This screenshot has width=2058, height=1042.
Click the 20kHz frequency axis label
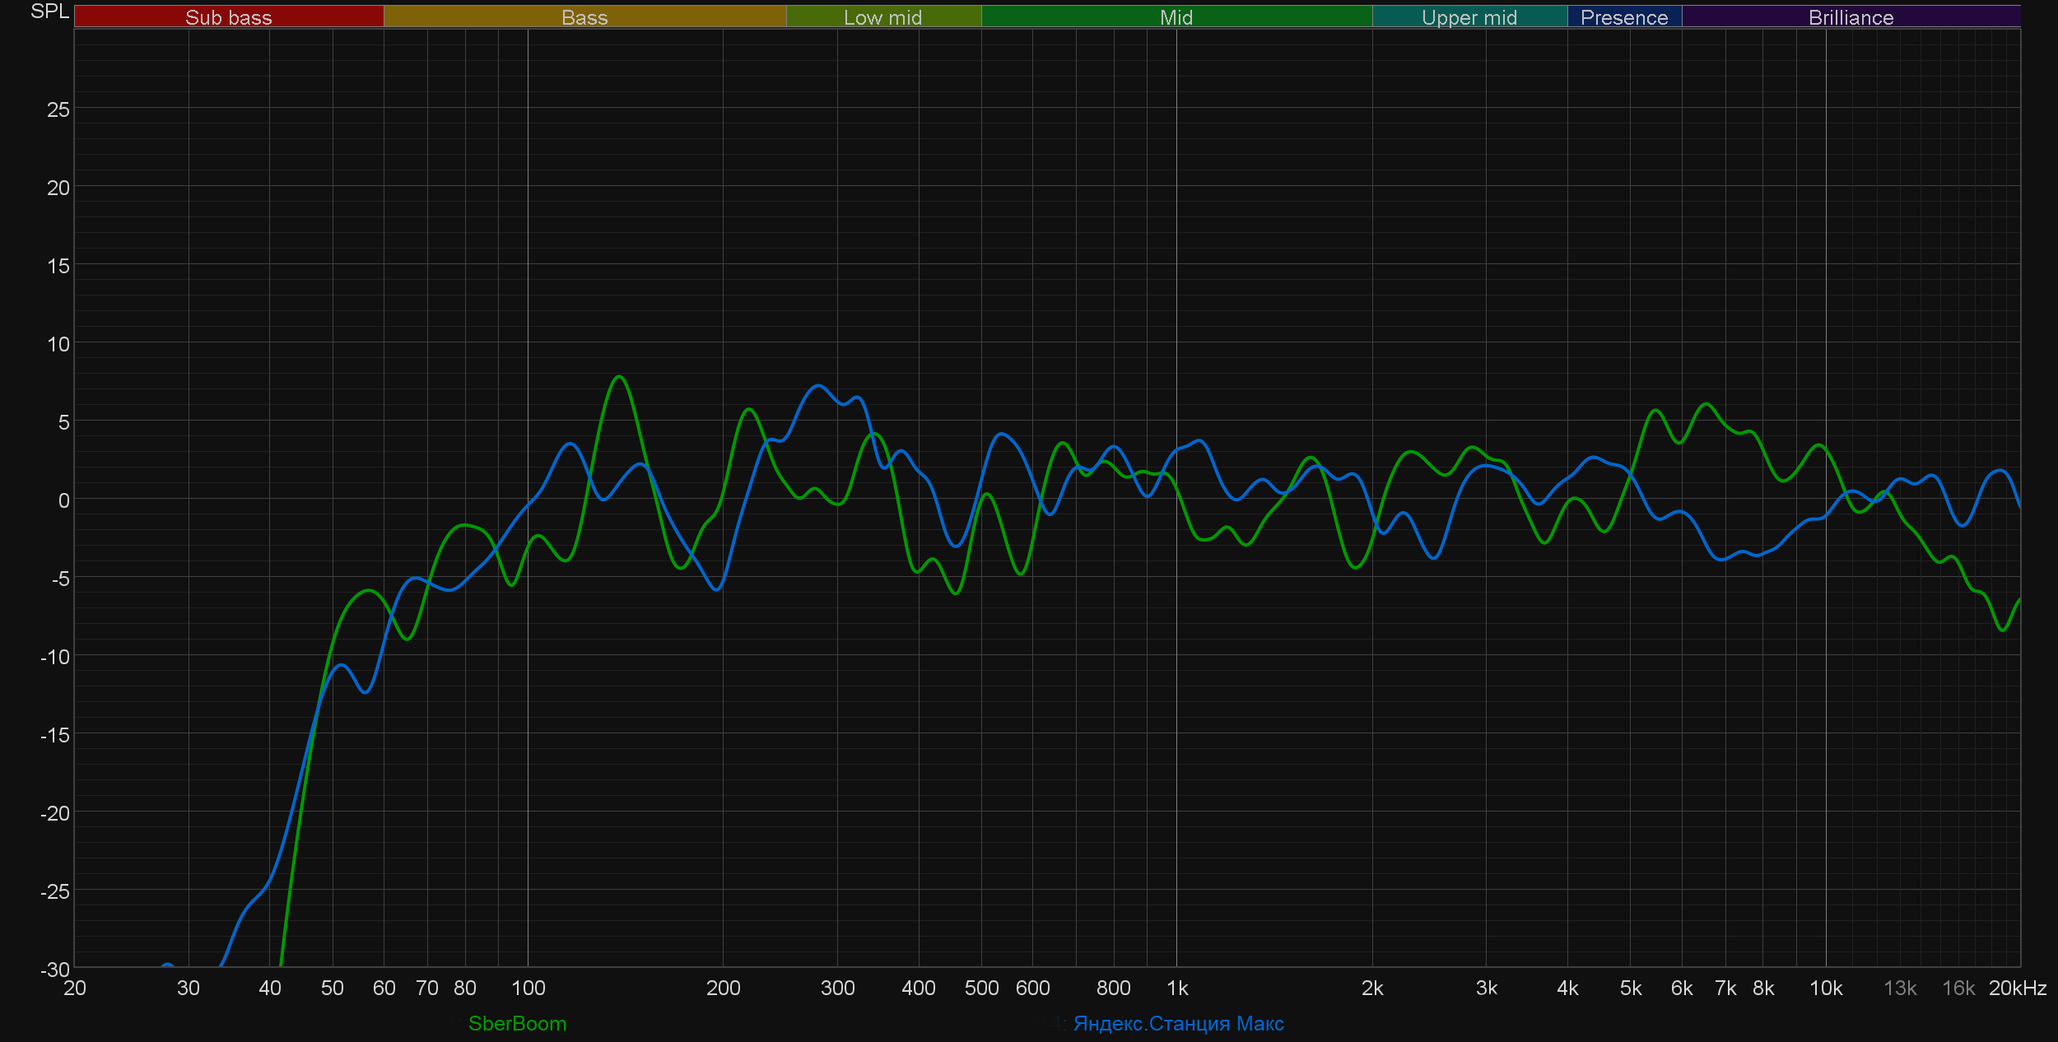coord(2017,988)
